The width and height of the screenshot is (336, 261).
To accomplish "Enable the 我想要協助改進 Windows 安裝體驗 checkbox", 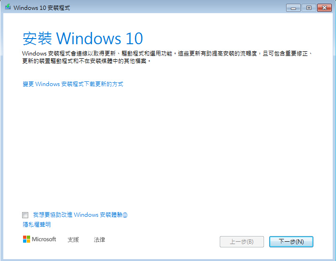I will point(25,215).
